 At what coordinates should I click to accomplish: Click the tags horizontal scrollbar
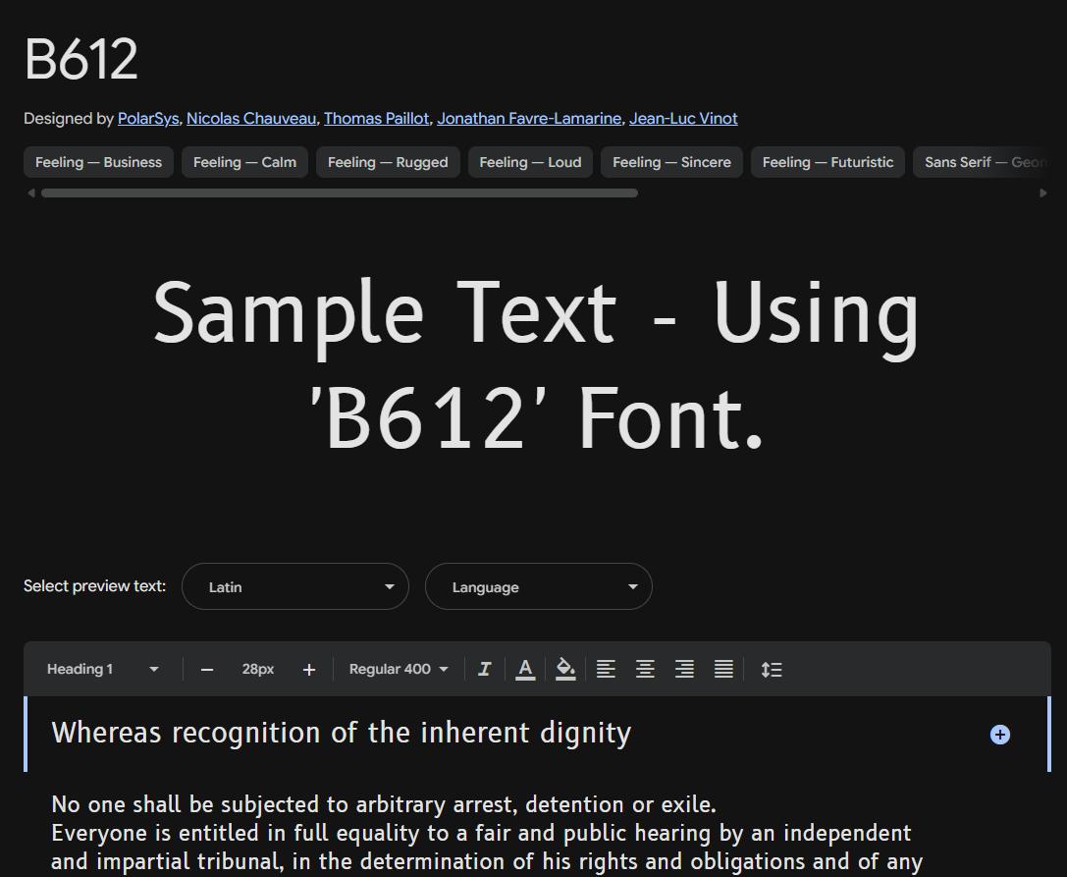pos(340,193)
